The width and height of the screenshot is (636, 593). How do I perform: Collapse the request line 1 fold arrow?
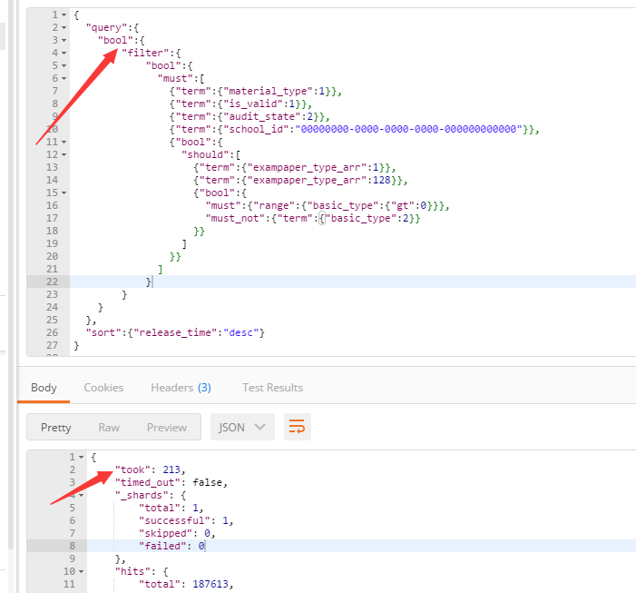(x=64, y=15)
